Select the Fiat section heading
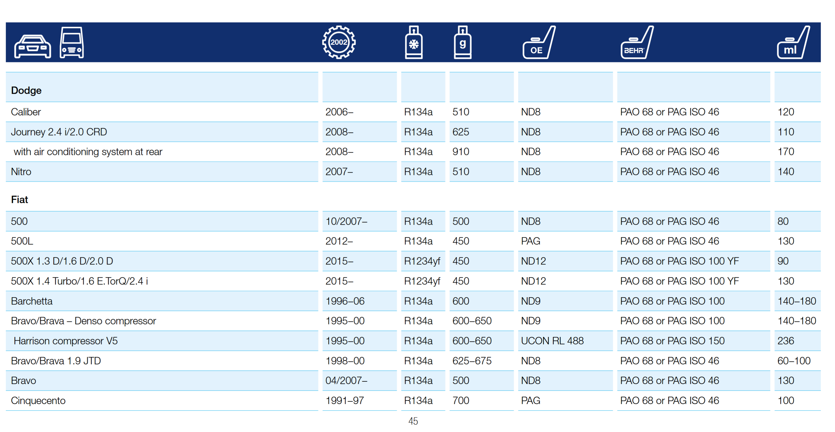Screen dimensions: 835x432 pyautogui.click(x=19, y=199)
